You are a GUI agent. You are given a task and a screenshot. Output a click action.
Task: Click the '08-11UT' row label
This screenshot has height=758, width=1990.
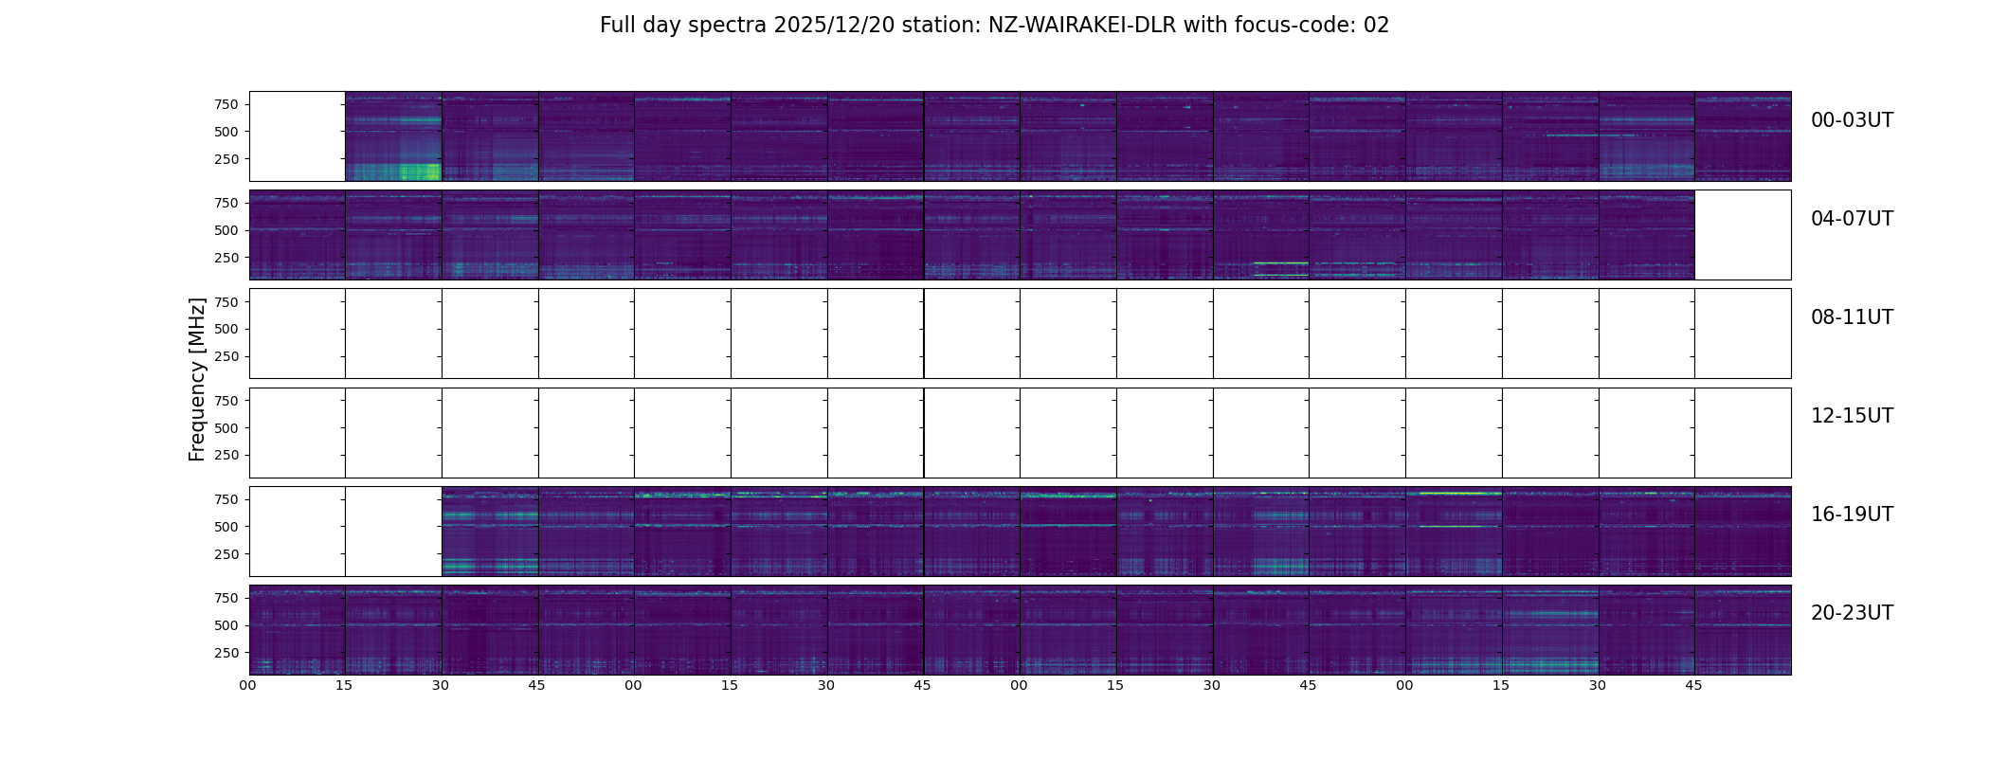[1852, 317]
